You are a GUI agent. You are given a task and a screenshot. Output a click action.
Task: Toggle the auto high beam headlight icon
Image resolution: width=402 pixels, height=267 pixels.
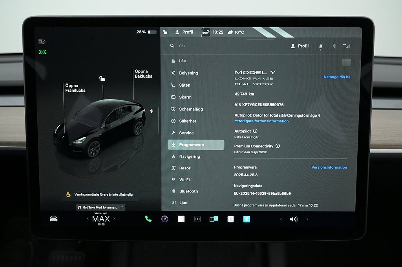42,42
